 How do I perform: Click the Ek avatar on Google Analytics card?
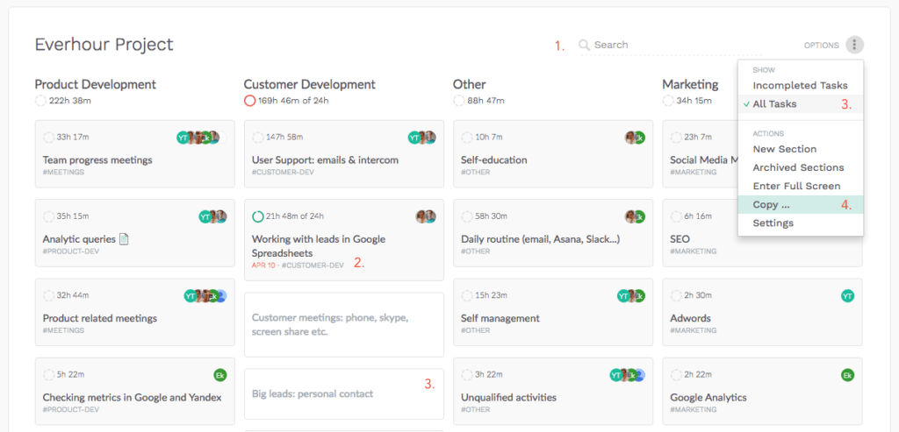tap(847, 375)
